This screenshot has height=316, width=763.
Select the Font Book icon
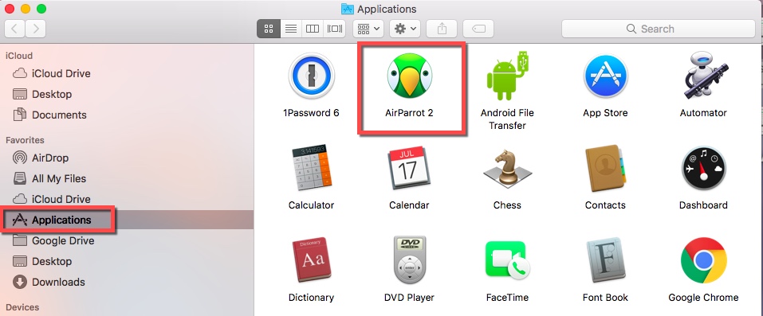pyautogui.click(x=605, y=260)
